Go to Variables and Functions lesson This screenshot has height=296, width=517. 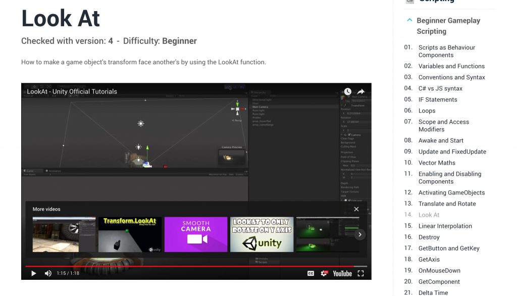point(451,66)
